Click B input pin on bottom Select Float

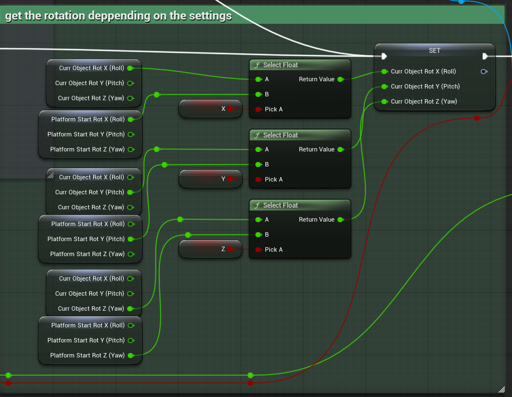258,234
